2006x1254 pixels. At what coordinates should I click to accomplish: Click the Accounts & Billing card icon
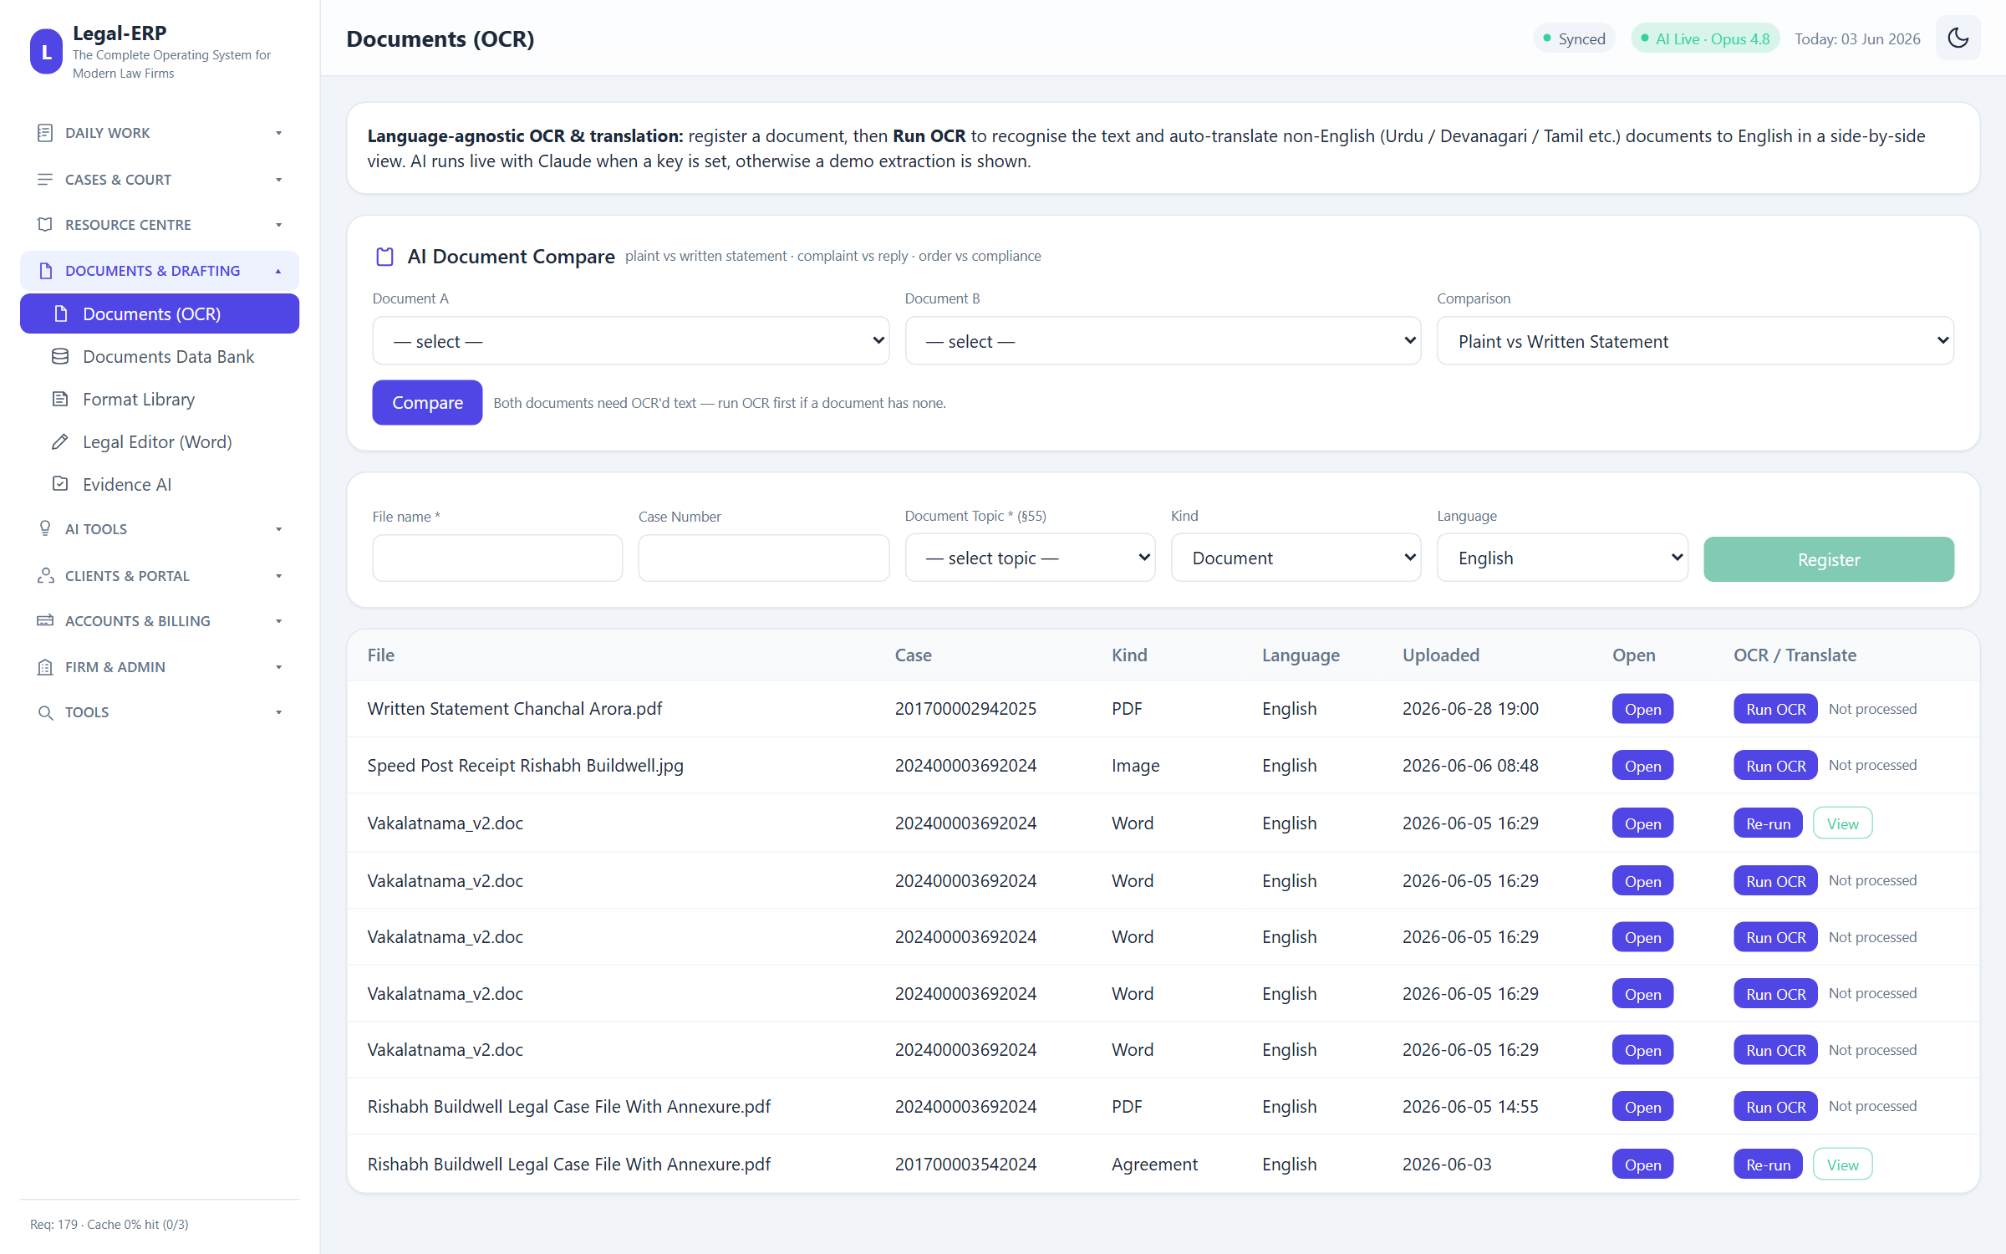point(45,621)
